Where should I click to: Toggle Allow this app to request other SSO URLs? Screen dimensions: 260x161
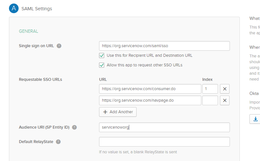[102, 65]
